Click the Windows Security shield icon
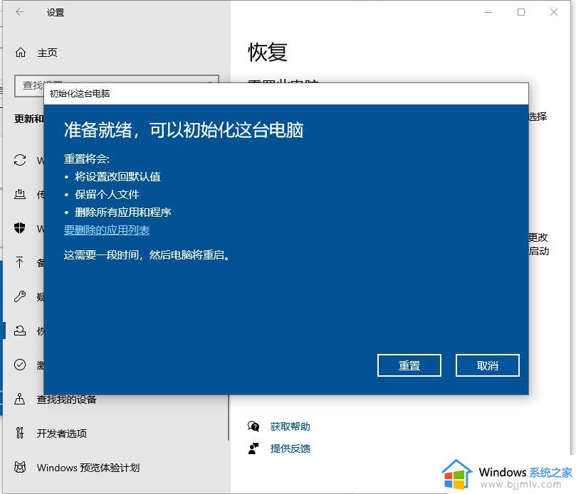The image size is (576, 494). coord(20,228)
